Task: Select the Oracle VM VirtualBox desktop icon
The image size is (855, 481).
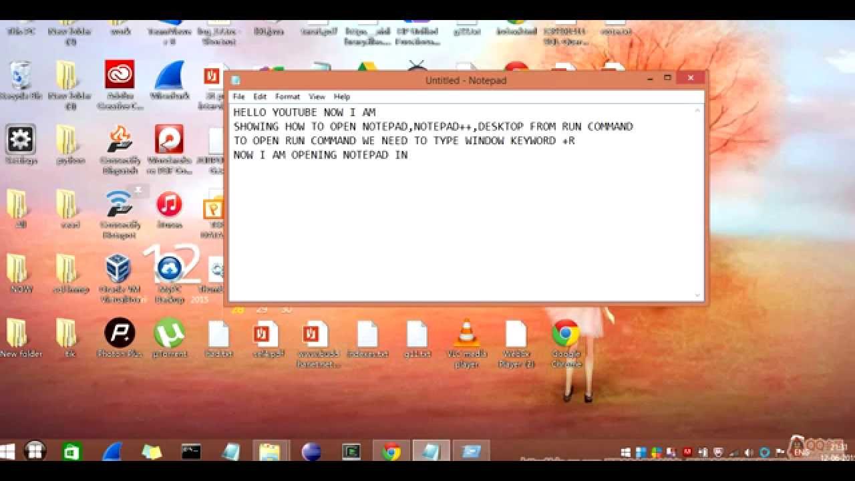Action: (x=119, y=279)
